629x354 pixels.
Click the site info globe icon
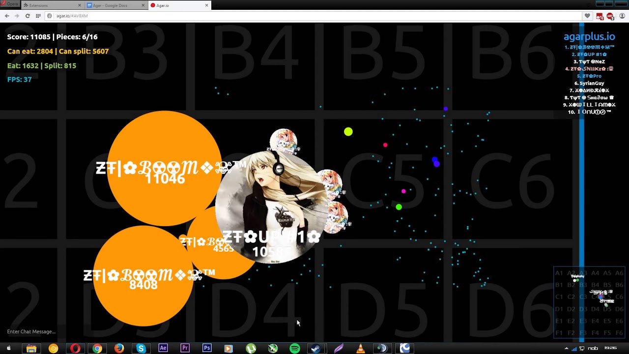[x=50, y=16]
